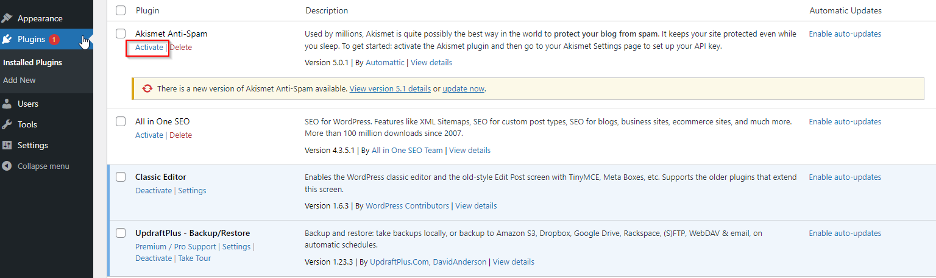Click 'Version 1.6.3' text
Screen dimensions: 936x278
pyautogui.click(x=327, y=205)
